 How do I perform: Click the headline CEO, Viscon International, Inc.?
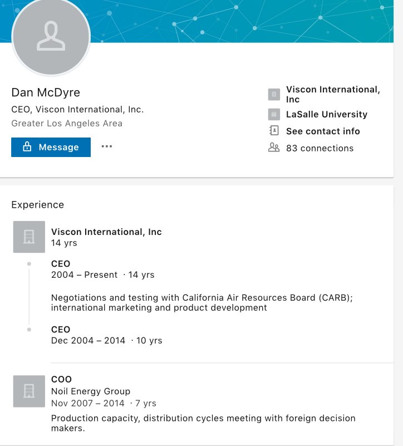coord(77,110)
